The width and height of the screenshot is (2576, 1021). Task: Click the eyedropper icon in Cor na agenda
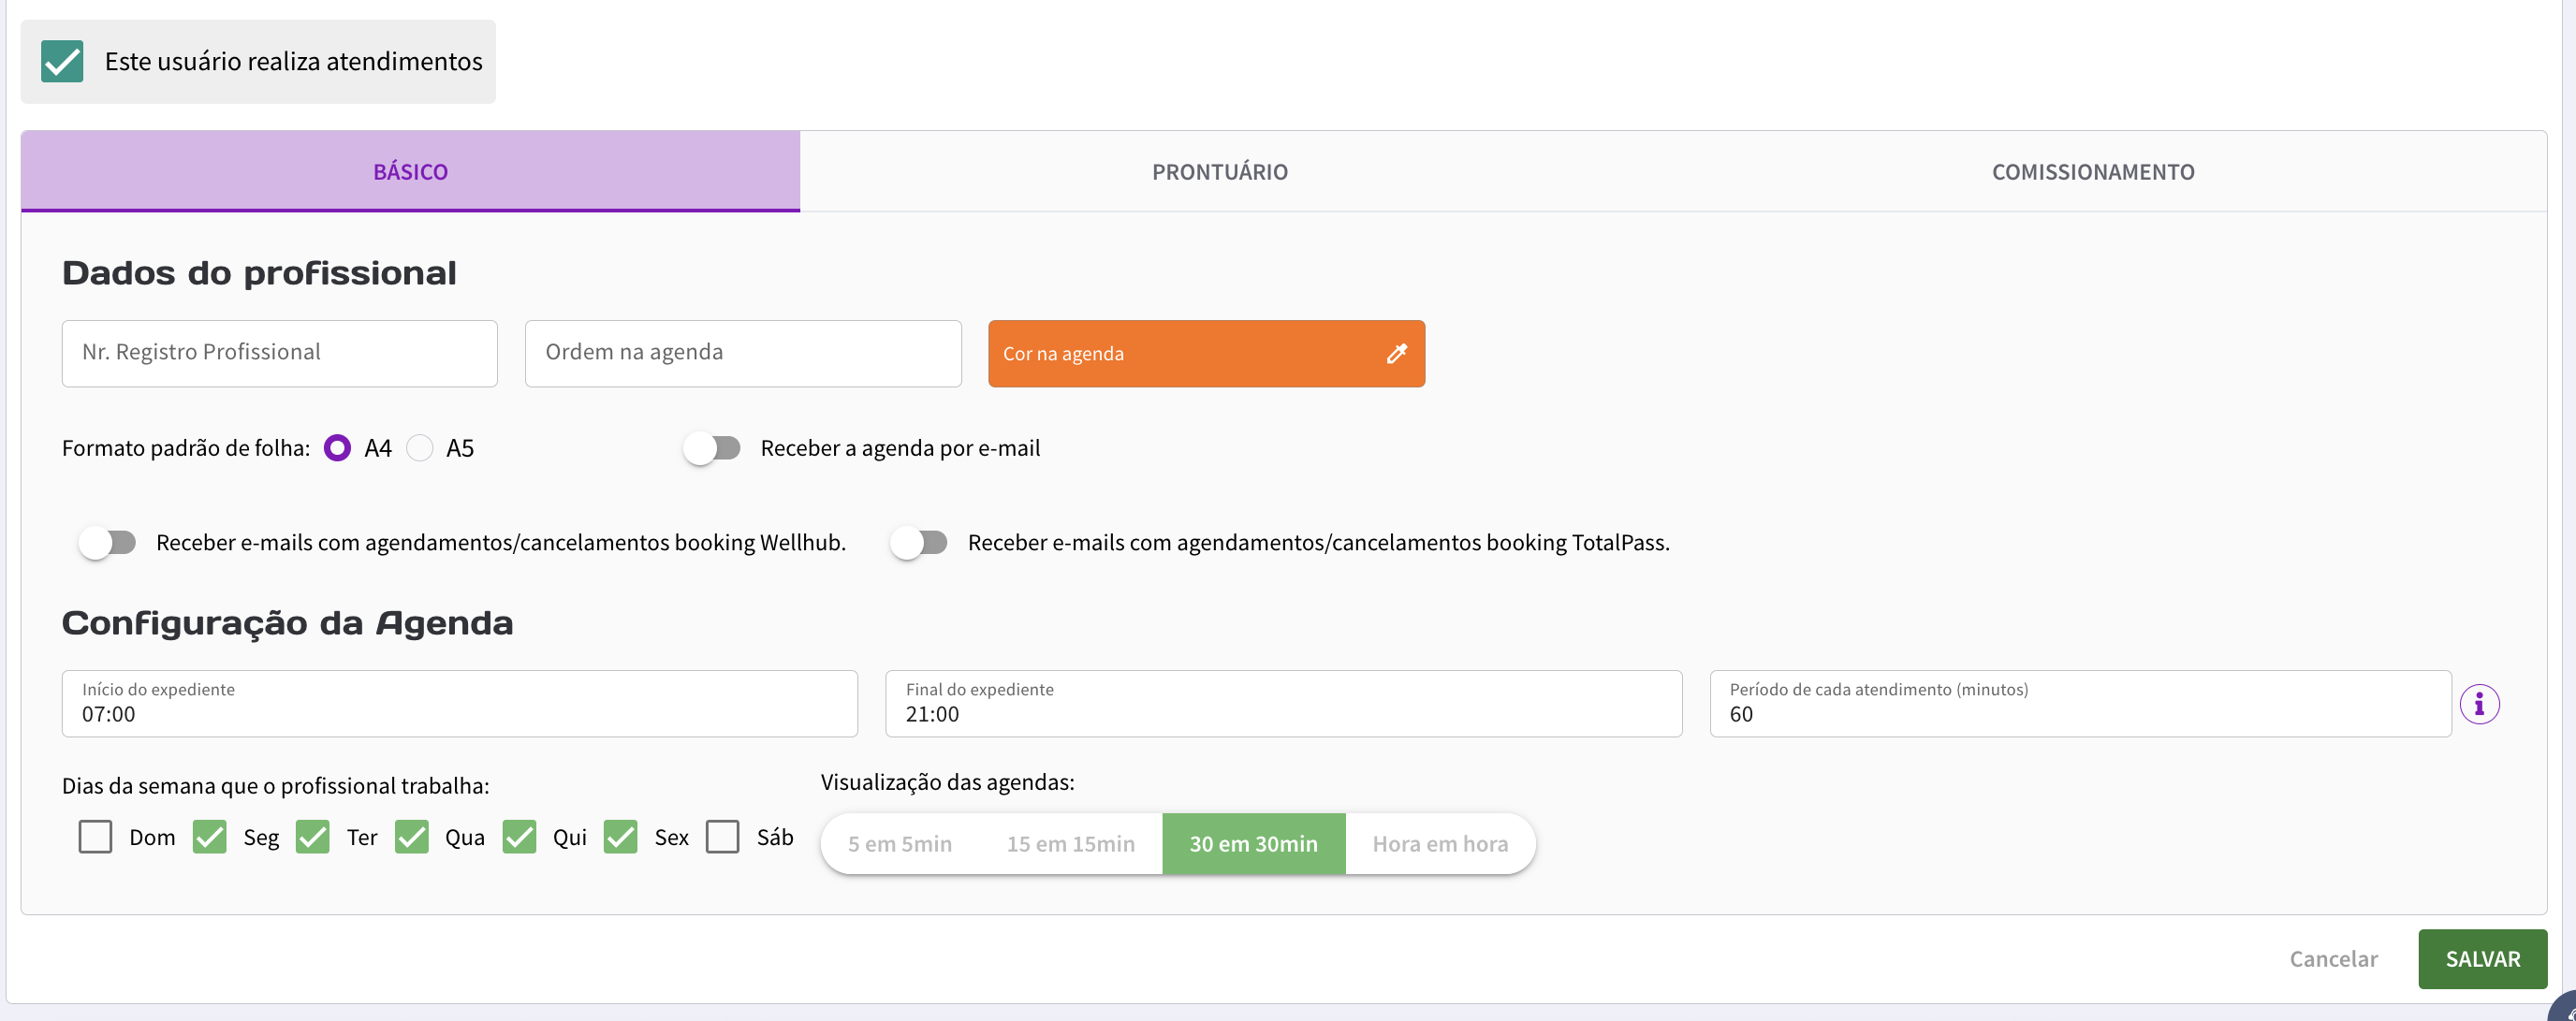1396,353
